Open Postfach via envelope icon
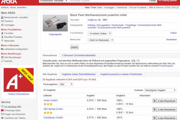Image resolution: width=180 pixels, height=120 pixels. click(2, 21)
